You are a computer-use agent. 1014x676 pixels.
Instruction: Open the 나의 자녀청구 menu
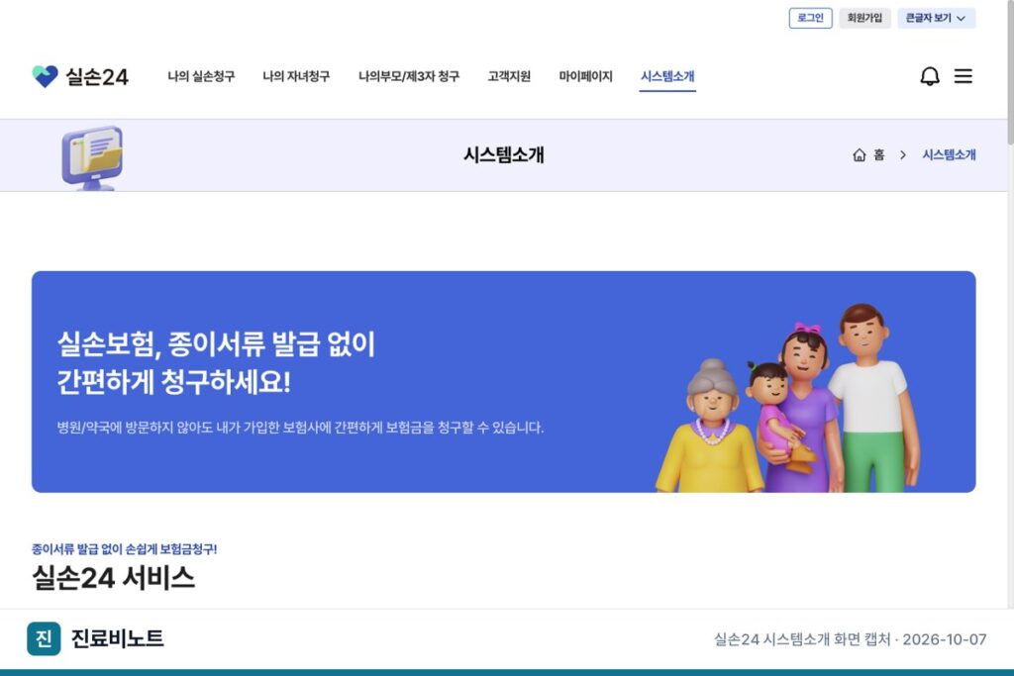tap(296, 76)
